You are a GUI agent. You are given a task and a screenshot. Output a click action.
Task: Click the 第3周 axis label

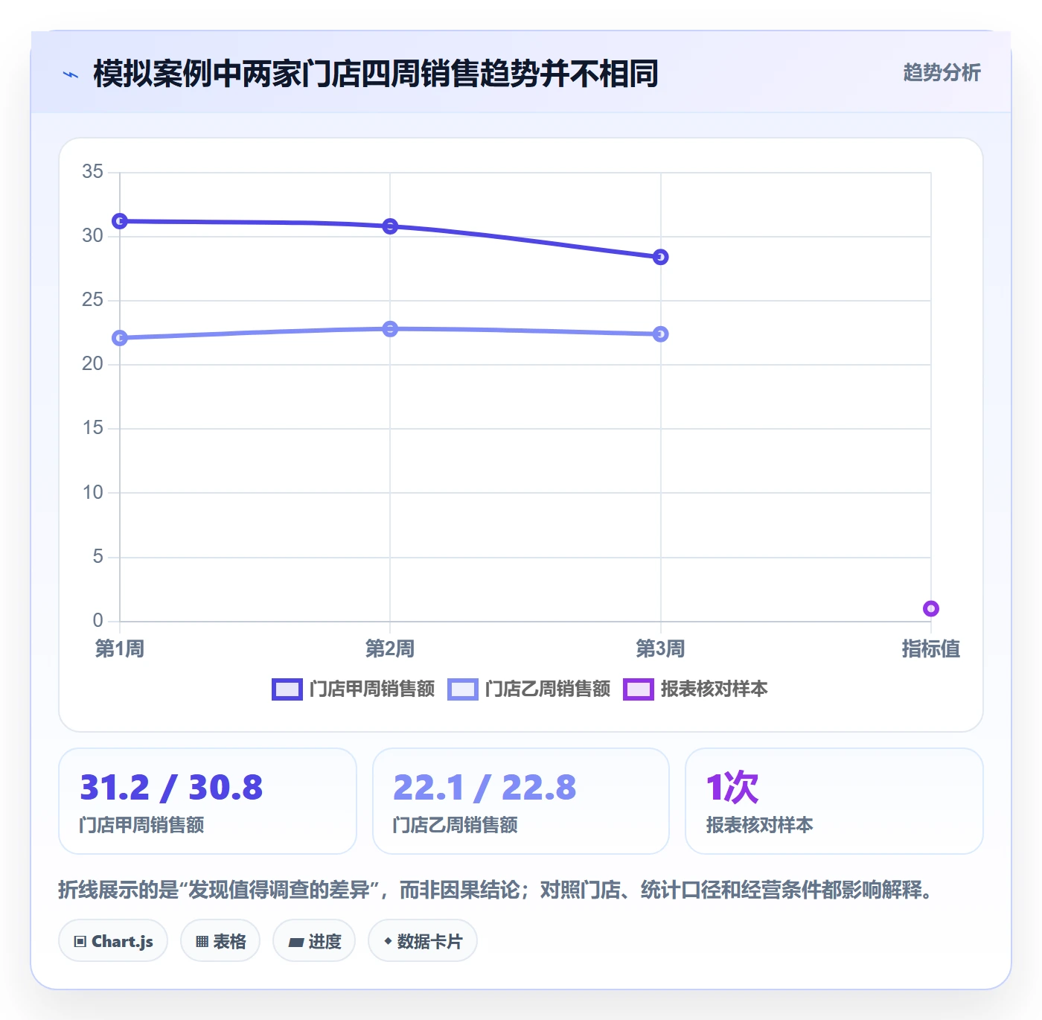tap(661, 649)
